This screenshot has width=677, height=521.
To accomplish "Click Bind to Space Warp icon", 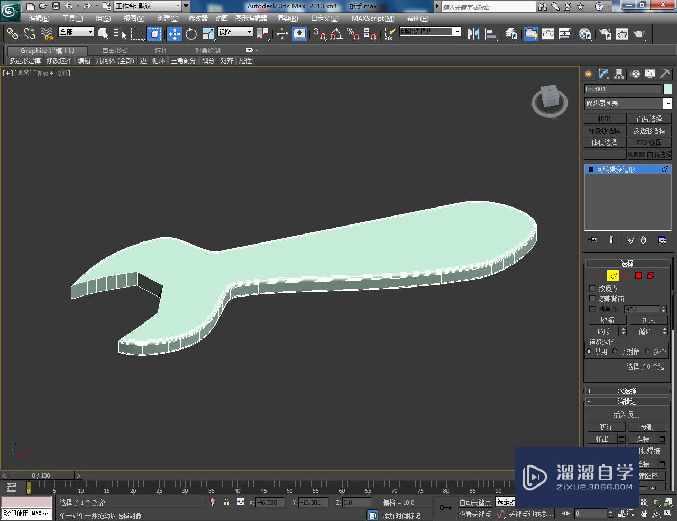I will [x=47, y=34].
